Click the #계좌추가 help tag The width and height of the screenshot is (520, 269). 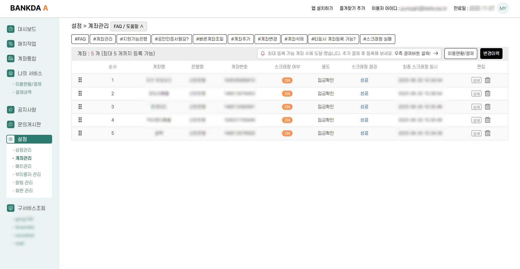240,39
